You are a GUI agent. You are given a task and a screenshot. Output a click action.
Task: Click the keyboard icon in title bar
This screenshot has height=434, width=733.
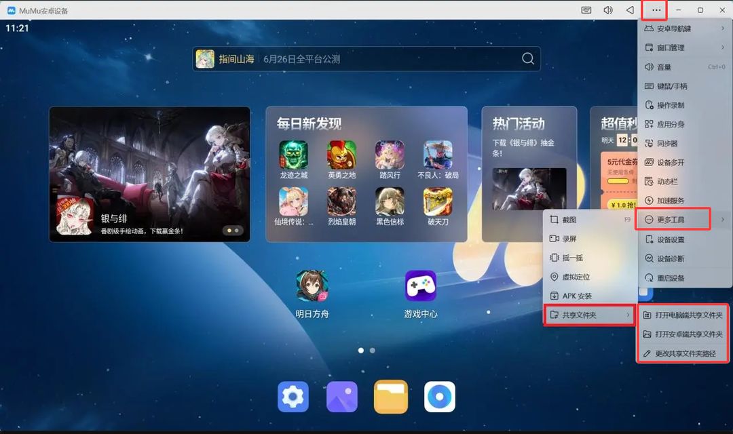[x=586, y=10]
